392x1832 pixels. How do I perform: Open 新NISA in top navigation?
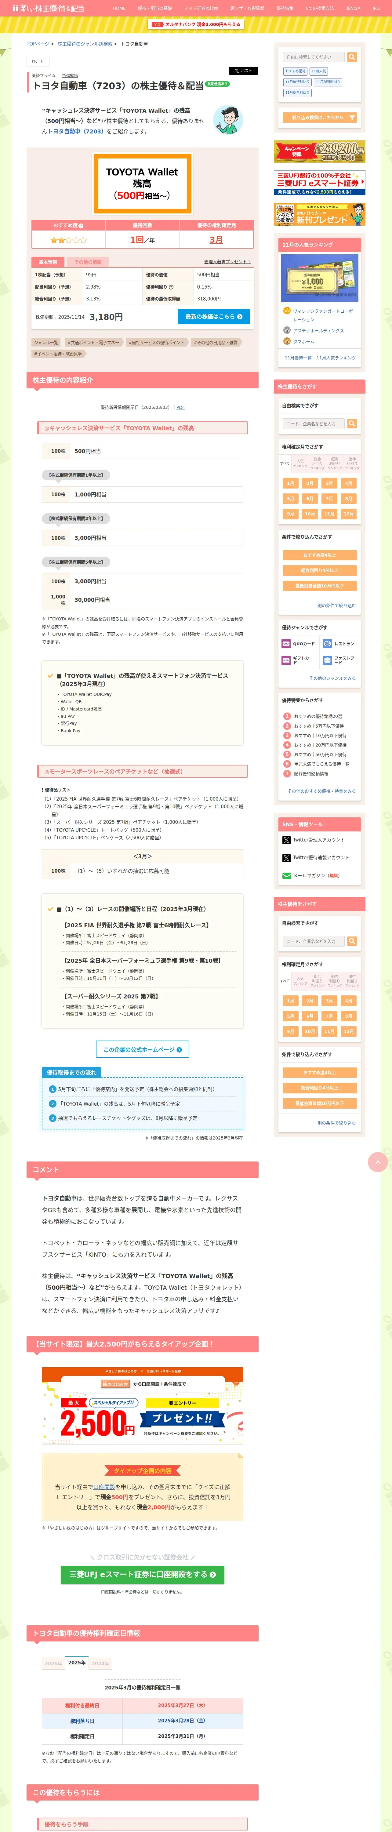(x=353, y=9)
